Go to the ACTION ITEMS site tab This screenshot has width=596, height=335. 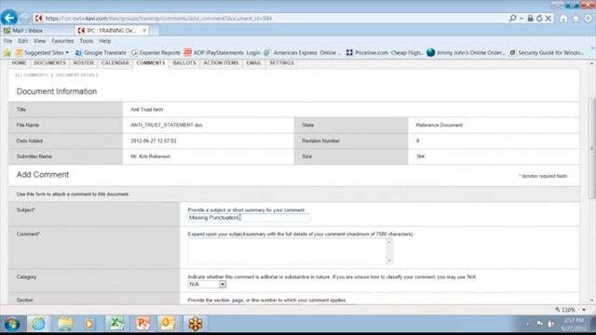tap(221, 63)
